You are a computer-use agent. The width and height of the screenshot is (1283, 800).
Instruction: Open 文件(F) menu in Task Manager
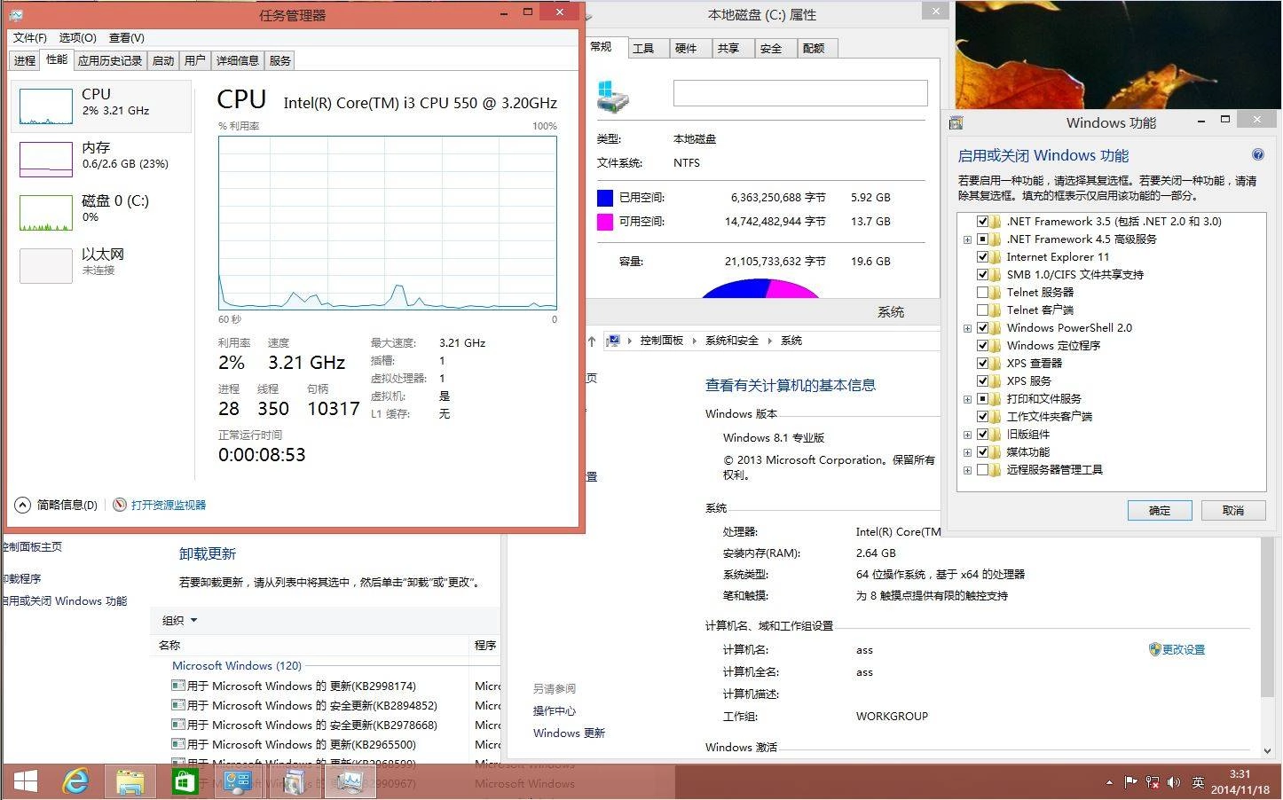[29, 37]
